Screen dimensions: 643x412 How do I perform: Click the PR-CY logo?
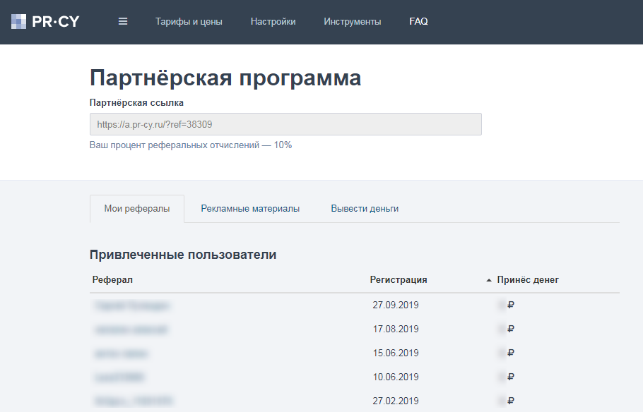tap(44, 20)
